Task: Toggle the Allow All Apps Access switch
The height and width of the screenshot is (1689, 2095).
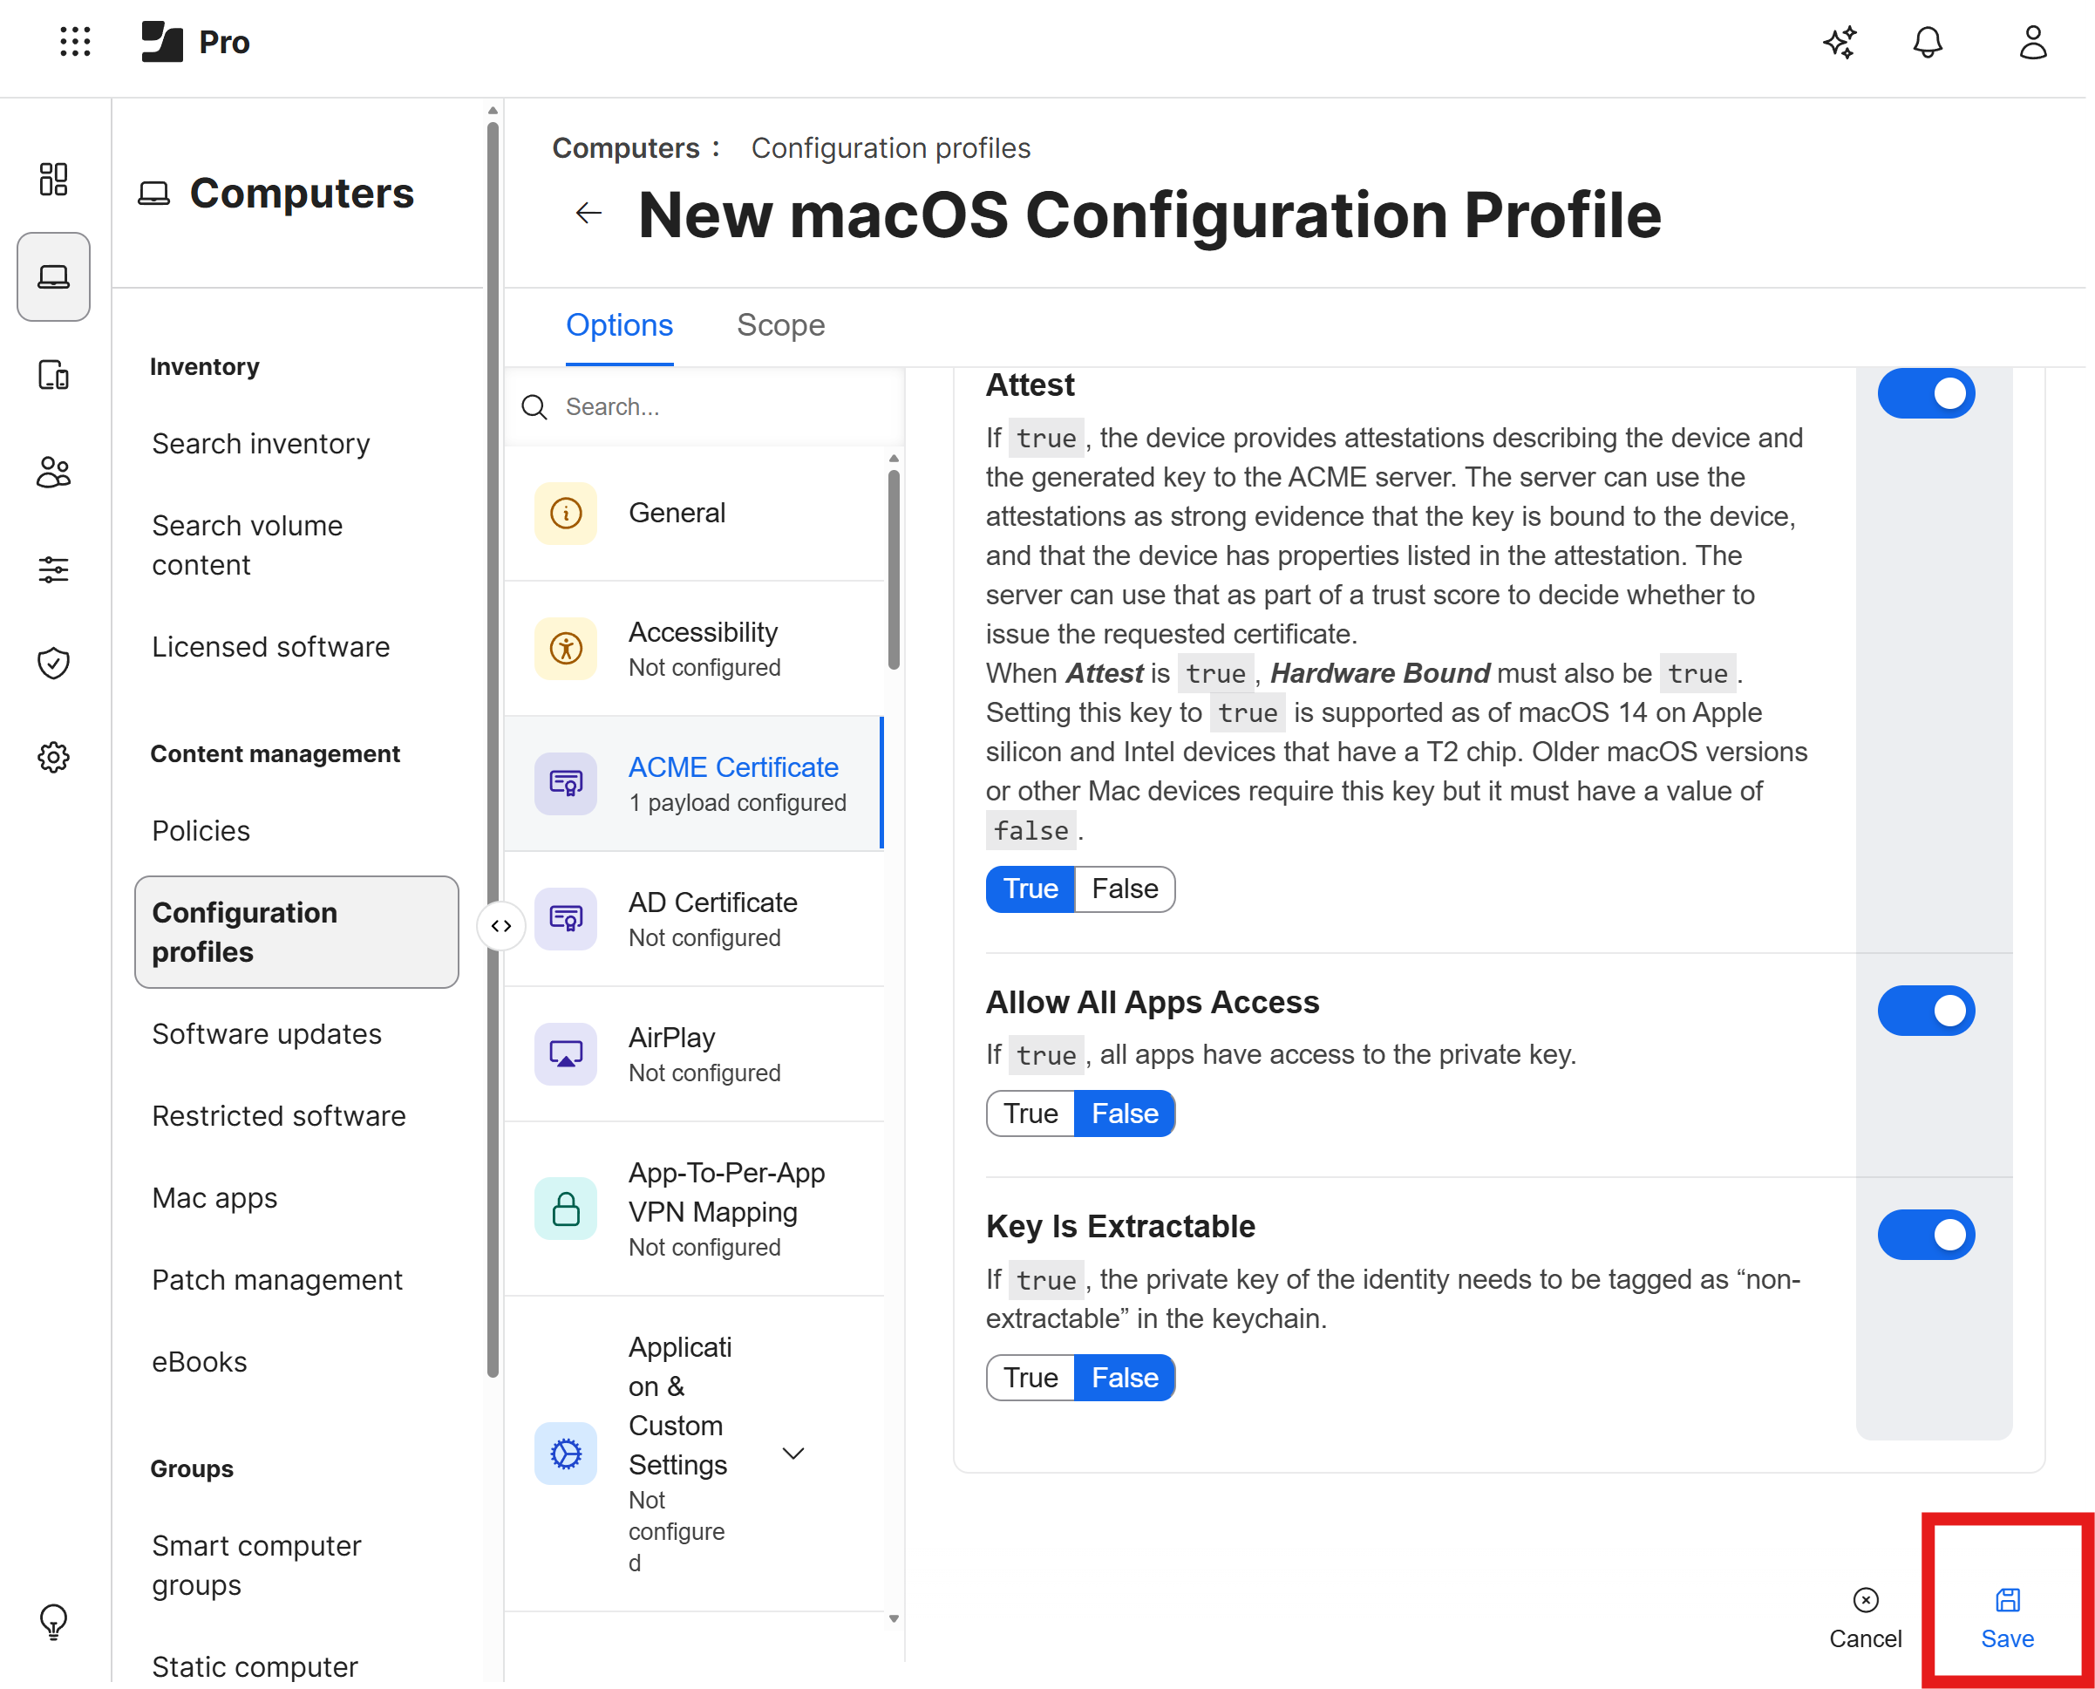Action: tap(1926, 1011)
